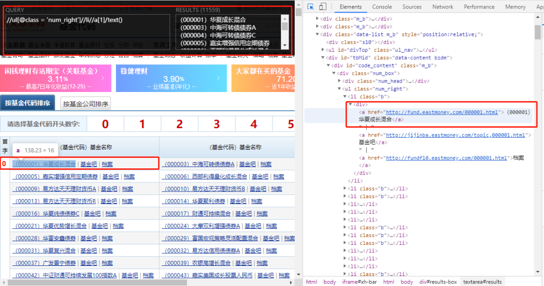This screenshot has width=544, height=286.
Task: Collapse the div id="tbMid" node
Action: (x=323, y=58)
